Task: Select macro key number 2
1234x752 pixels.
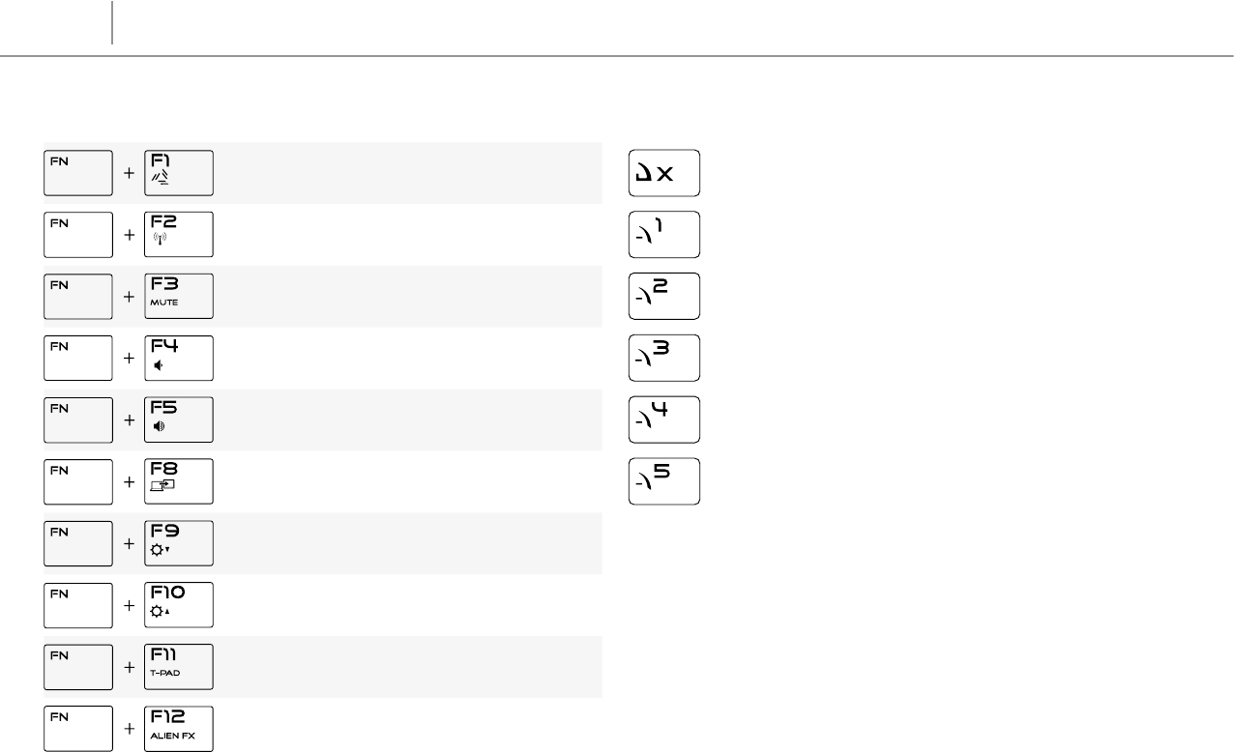Action: click(x=664, y=297)
